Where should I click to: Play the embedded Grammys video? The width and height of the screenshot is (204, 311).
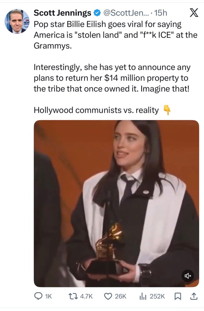pos(116,203)
